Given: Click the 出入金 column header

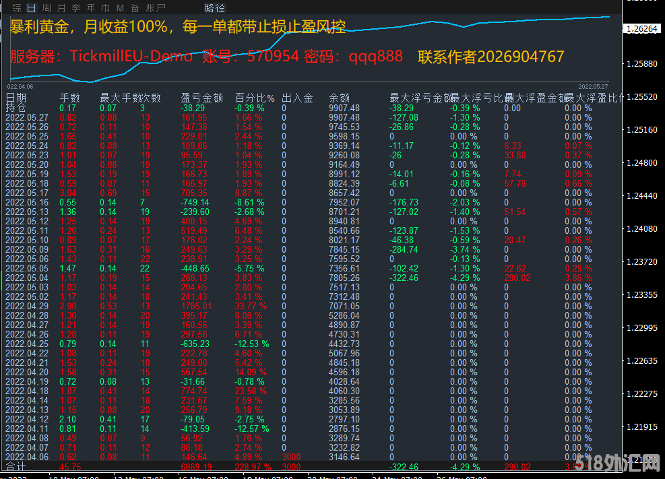Looking at the screenshot, I should pos(297,98).
